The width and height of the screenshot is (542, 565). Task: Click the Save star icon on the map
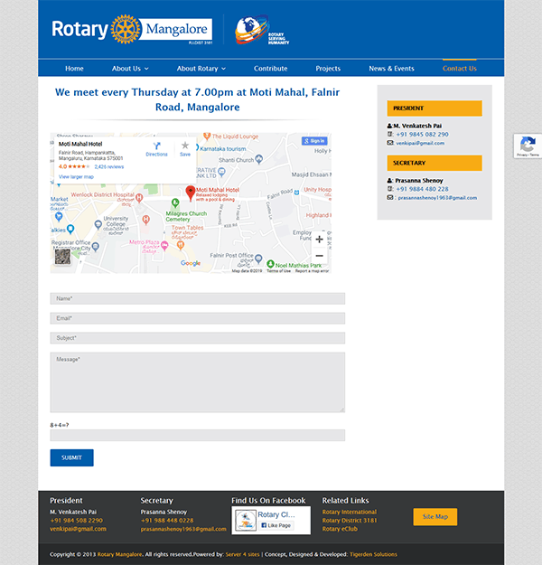click(x=185, y=147)
